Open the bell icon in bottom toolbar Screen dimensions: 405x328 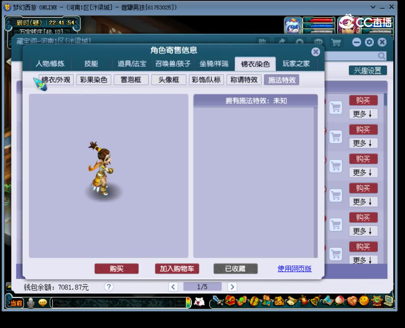pyautogui.click(x=315, y=300)
